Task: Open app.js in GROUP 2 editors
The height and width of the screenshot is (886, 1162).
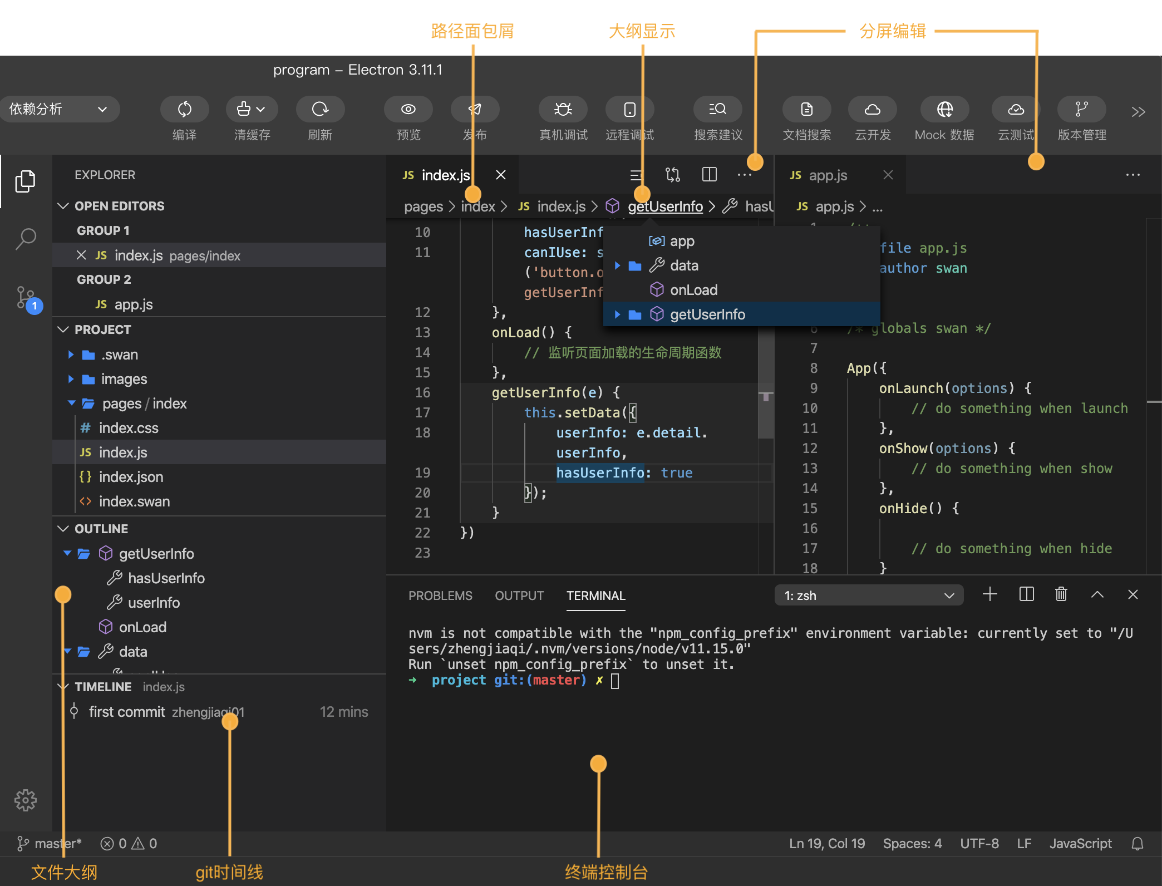Action: click(x=135, y=302)
